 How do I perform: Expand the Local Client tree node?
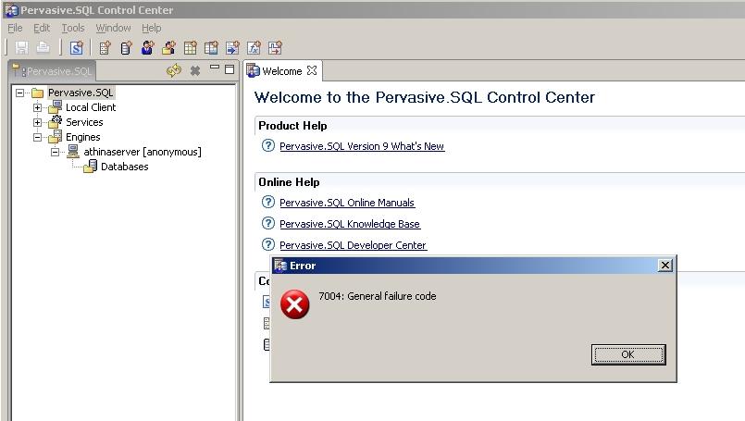pyautogui.click(x=38, y=107)
